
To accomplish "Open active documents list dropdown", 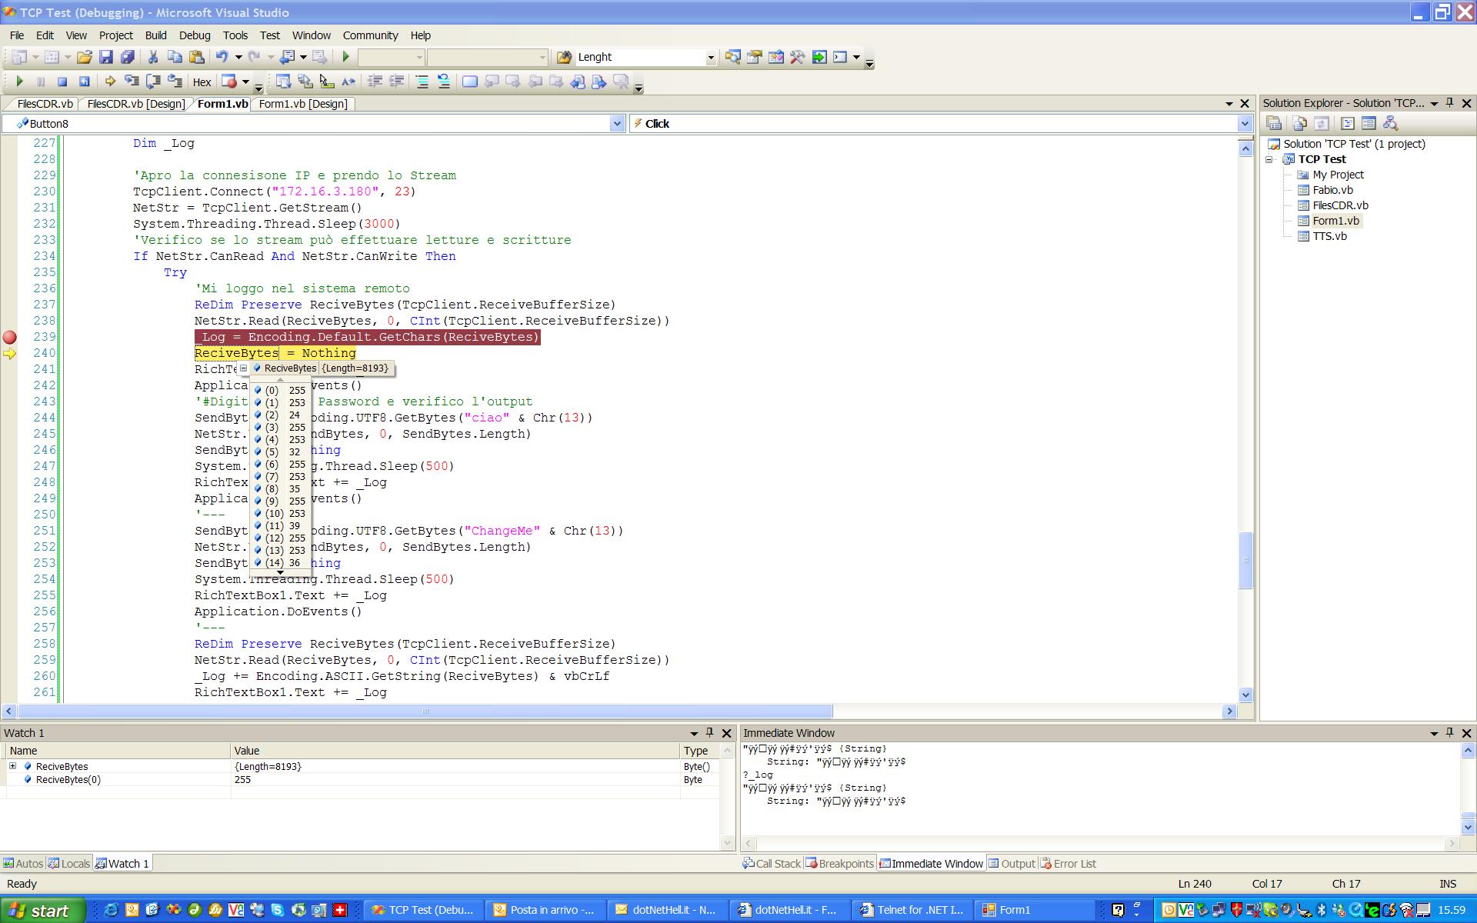I will (1229, 104).
